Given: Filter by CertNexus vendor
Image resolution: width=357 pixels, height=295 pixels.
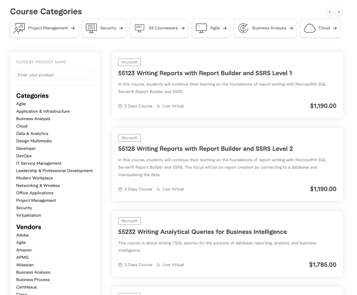Looking at the screenshot, I should (26, 287).
